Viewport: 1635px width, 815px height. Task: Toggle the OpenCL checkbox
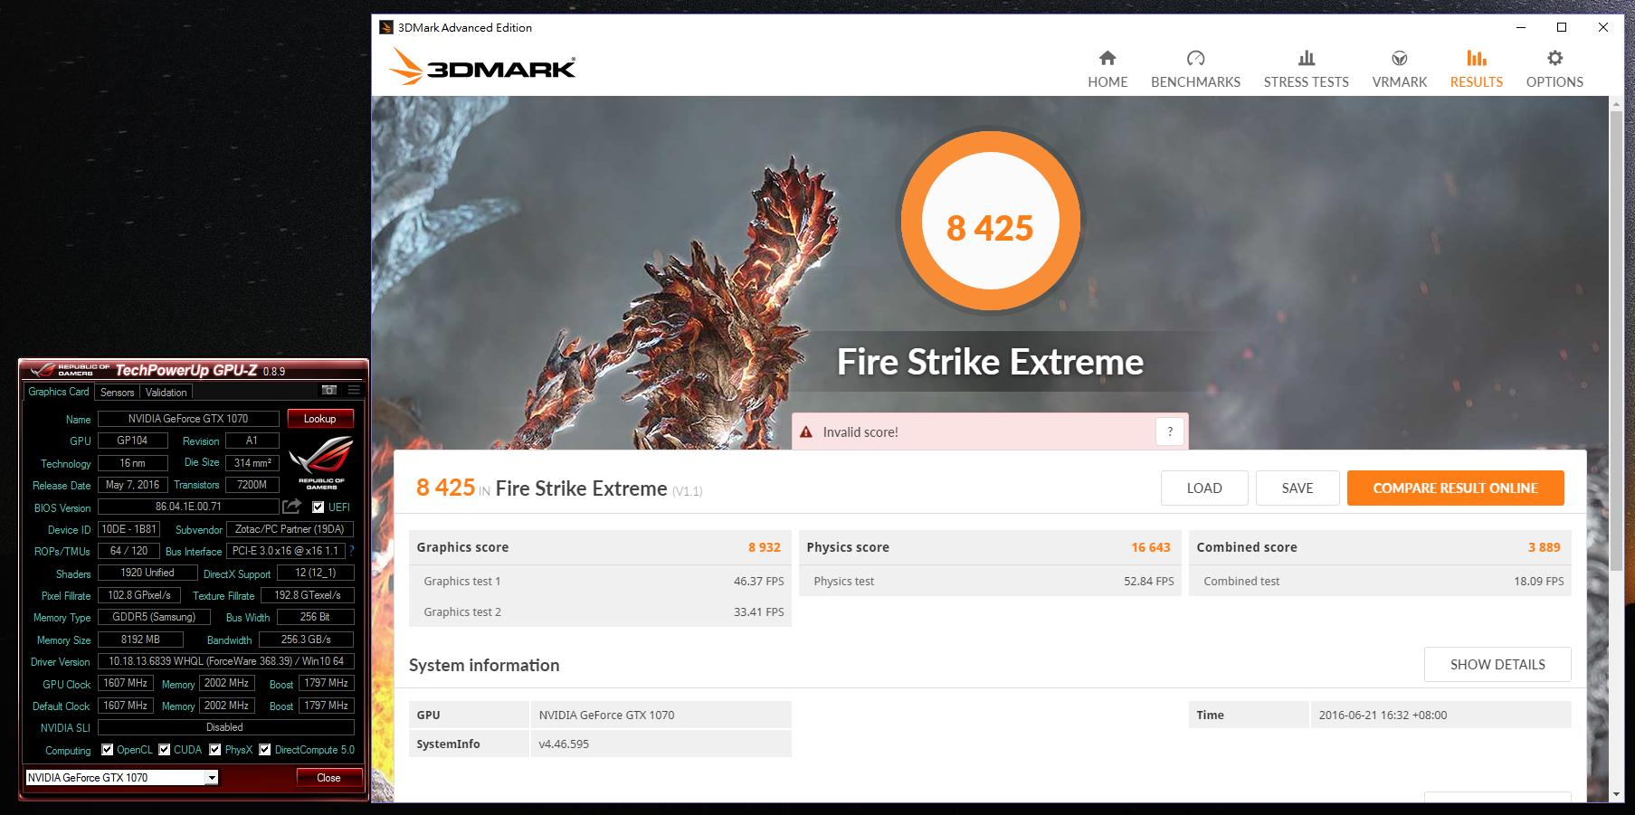click(108, 750)
